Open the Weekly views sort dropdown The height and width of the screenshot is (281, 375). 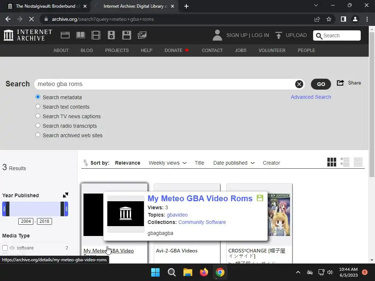point(167,163)
